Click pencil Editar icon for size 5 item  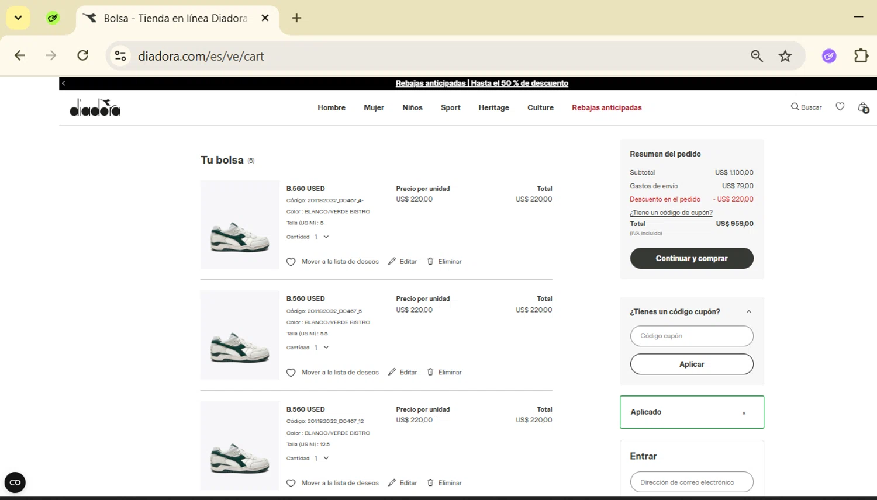tap(392, 261)
